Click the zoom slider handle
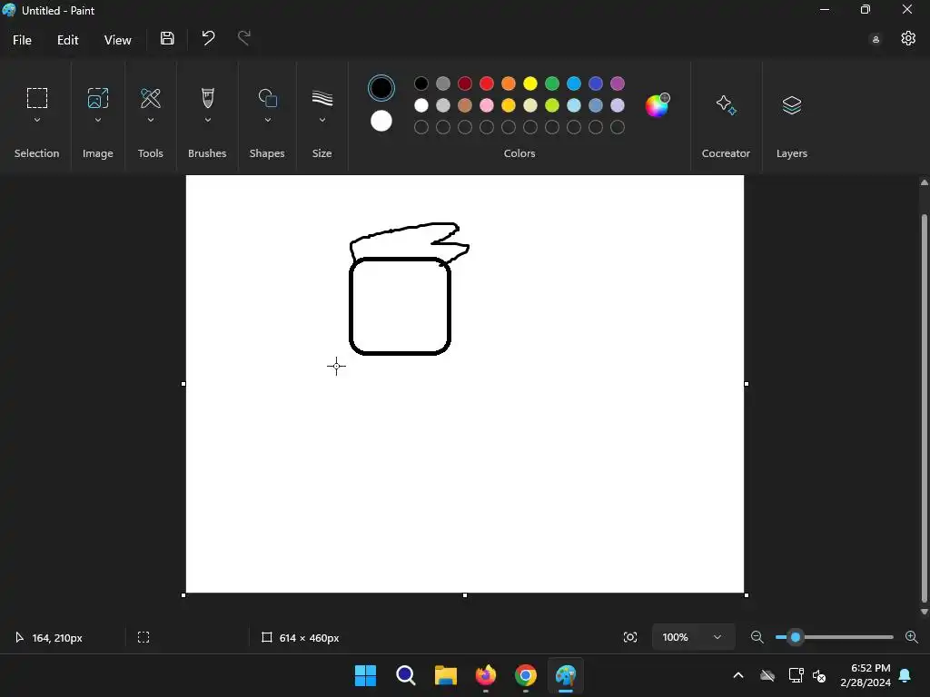The width and height of the screenshot is (930, 697). click(796, 637)
